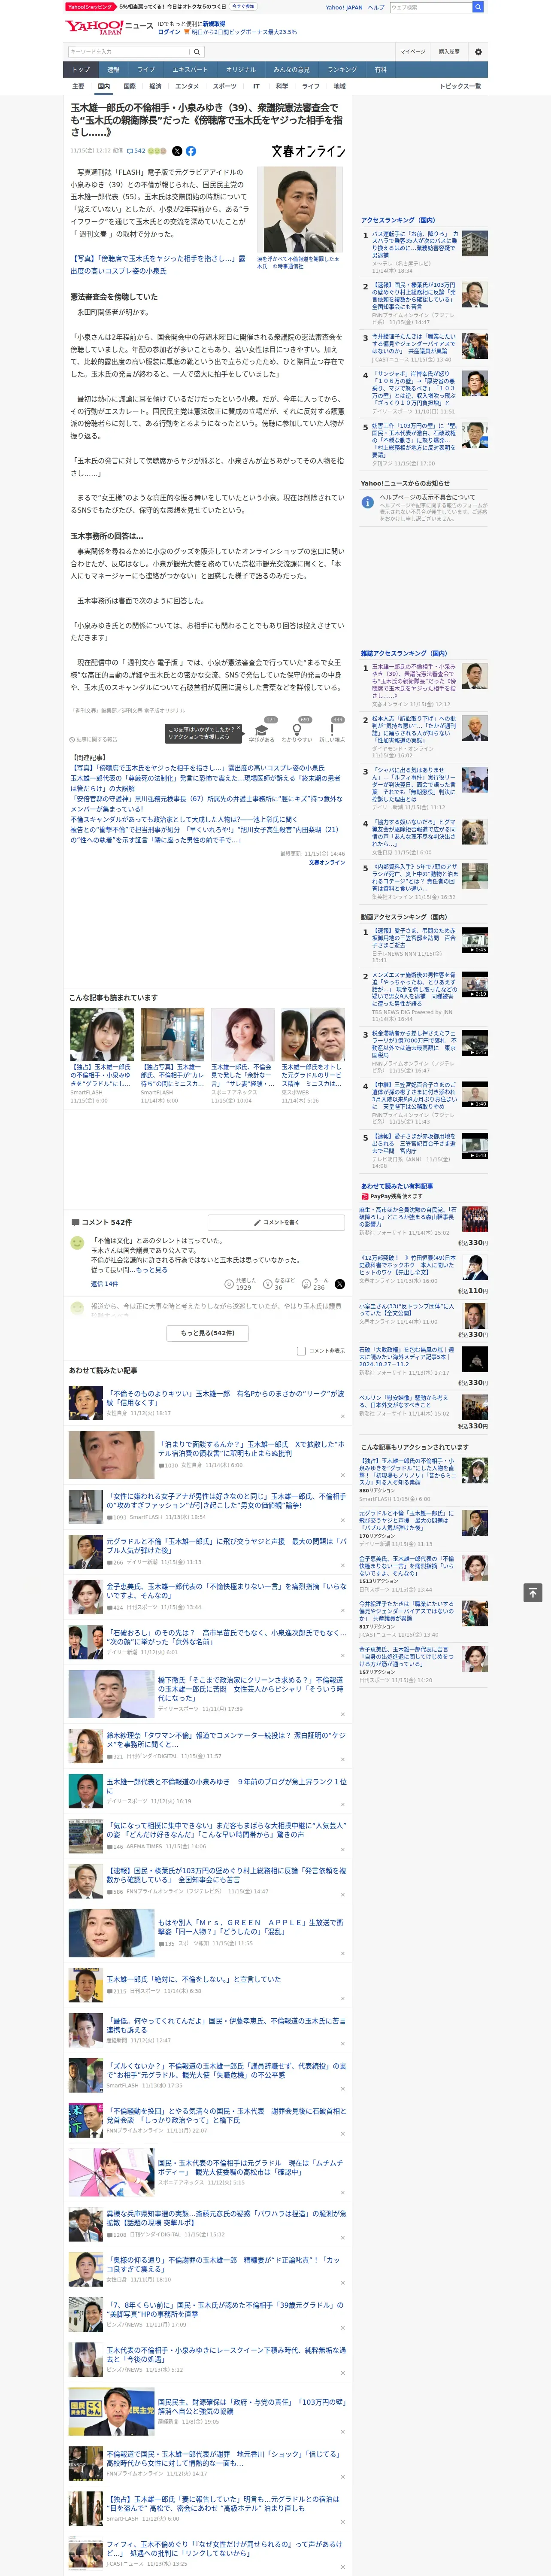Screen dimensions: 551x2576
Task: Select the 国際 category
Action: [x=129, y=86]
